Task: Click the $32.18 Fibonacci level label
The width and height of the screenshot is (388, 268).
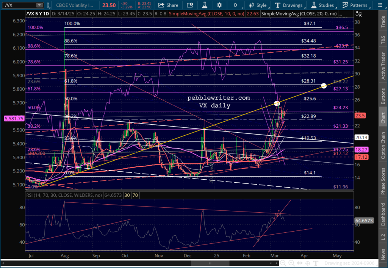Action: 308,56
